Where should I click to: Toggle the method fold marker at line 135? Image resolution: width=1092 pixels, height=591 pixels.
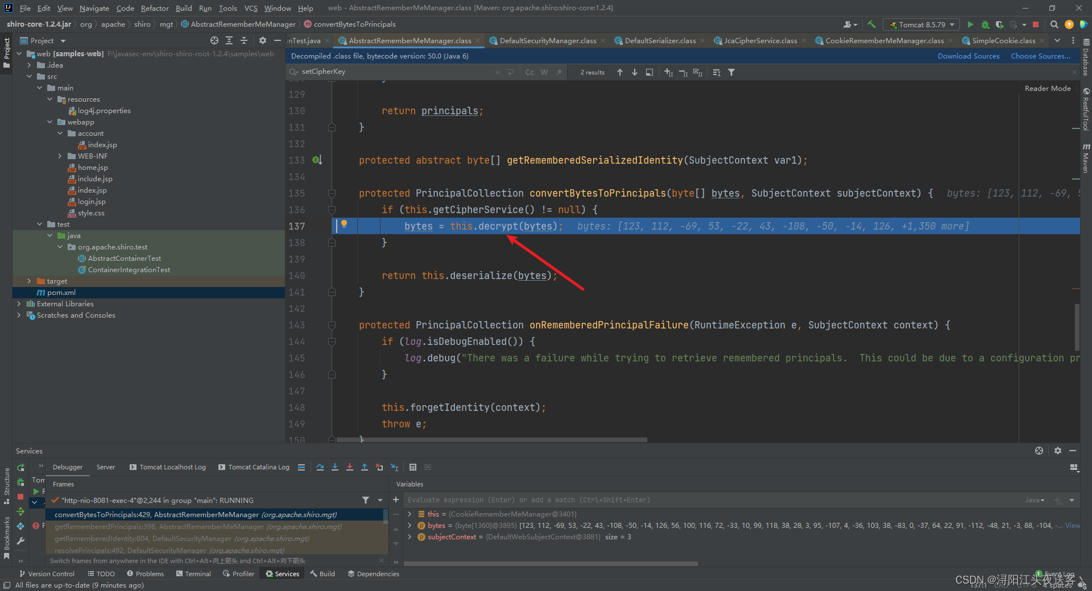[332, 194]
